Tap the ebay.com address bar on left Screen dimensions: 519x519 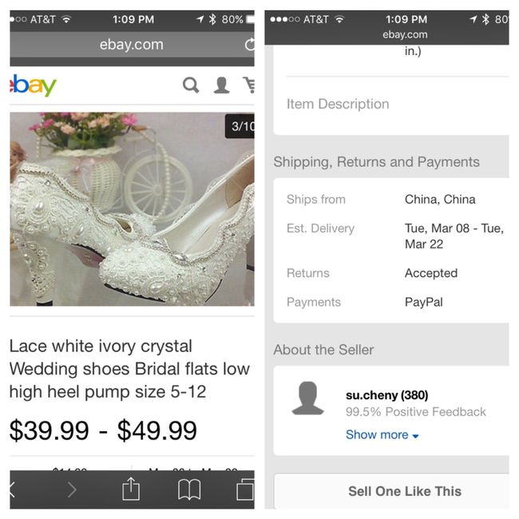pos(132,45)
